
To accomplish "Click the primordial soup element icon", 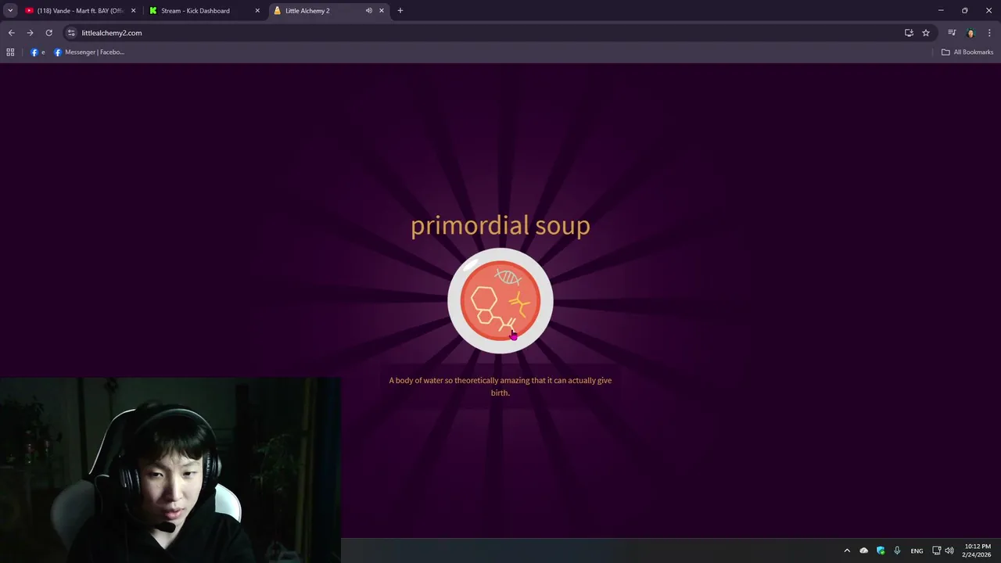I will pyautogui.click(x=500, y=301).
